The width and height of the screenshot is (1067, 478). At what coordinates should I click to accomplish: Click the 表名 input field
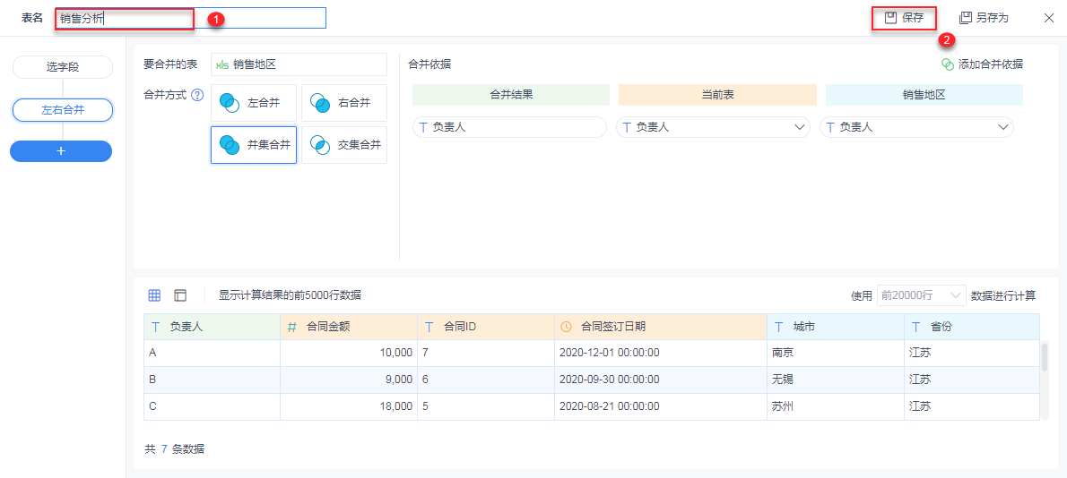point(190,18)
